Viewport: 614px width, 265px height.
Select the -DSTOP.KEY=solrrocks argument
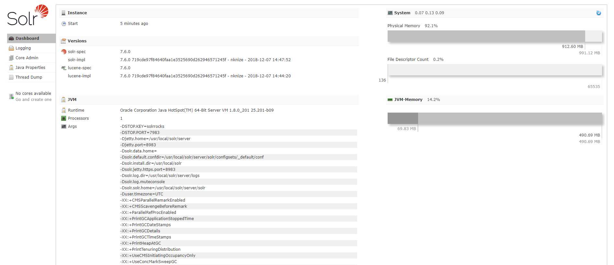tap(142, 127)
